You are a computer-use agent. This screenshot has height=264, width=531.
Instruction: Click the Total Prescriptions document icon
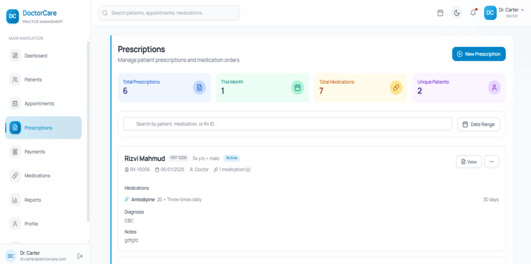click(199, 88)
